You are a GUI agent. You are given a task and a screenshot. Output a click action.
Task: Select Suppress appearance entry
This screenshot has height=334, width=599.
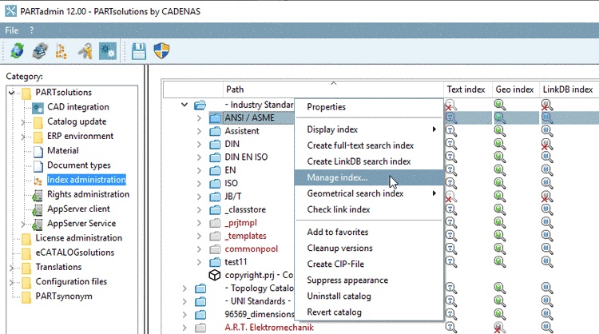point(369,280)
